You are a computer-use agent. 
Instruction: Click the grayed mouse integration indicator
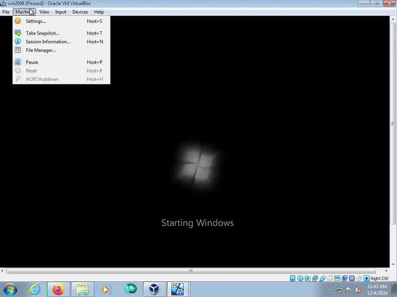359,278
